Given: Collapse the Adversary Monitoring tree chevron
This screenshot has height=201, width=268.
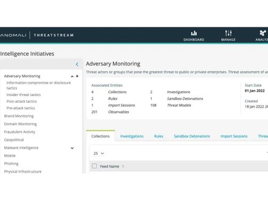Looking at the screenshot, I should coord(72,77).
